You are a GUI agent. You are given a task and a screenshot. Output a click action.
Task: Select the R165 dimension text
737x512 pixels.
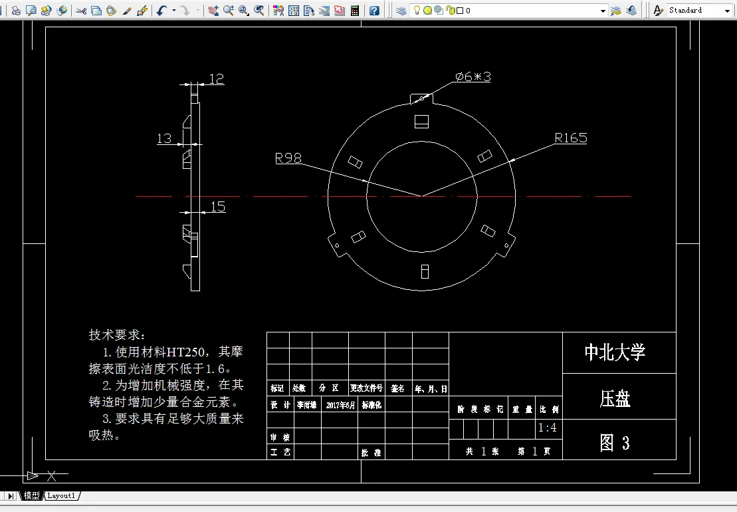click(x=571, y=138)
